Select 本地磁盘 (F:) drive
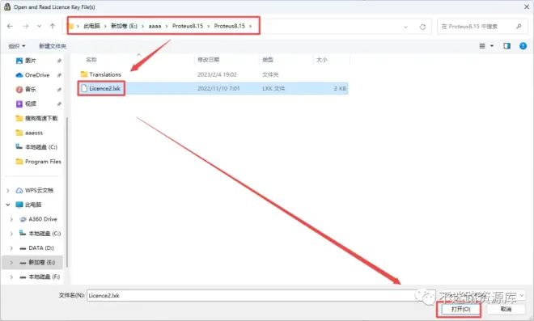Screen dimensions: 534x321 (x=44, y=277)
